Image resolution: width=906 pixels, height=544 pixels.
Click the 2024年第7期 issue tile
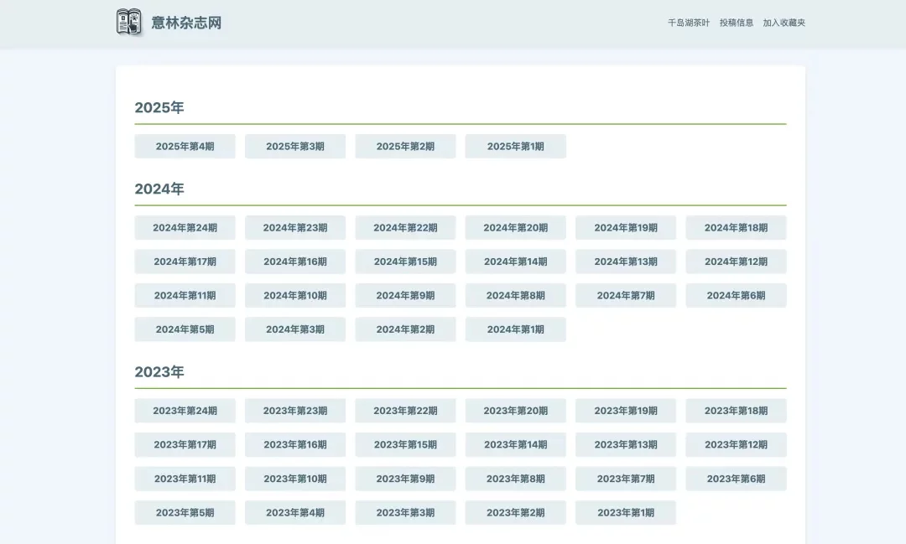(625, 295)
